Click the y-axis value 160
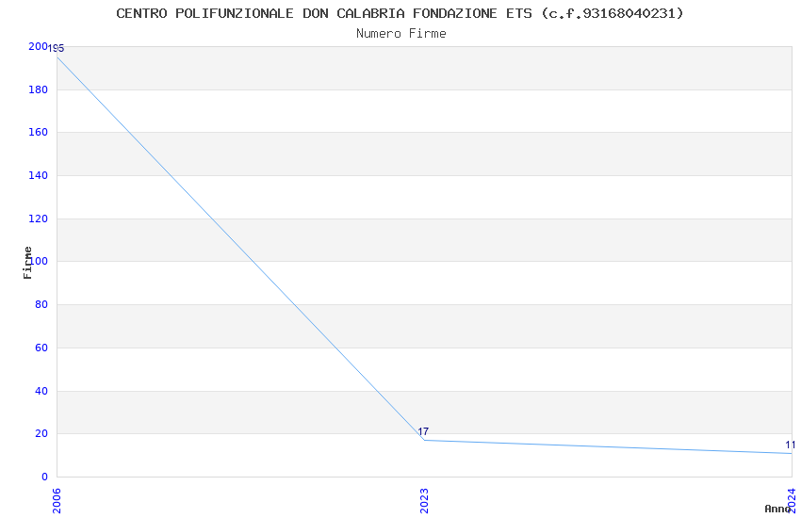The width and height of the screenshot is (801, 518). point(38,132)
